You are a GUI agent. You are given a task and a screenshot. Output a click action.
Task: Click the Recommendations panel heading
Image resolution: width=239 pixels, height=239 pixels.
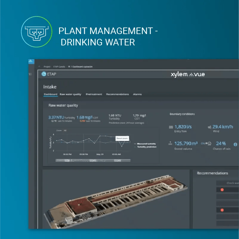click(x=212, y=173)
